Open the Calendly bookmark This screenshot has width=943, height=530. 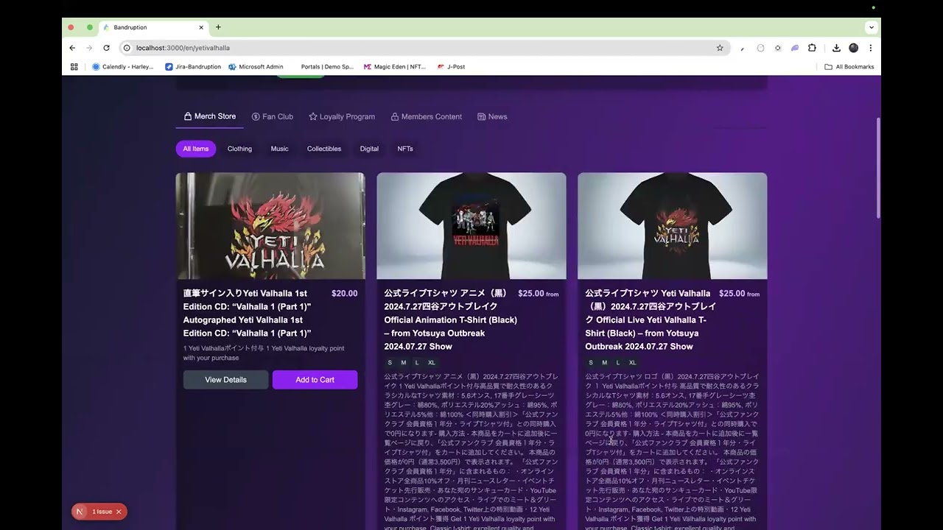(123, 66)
